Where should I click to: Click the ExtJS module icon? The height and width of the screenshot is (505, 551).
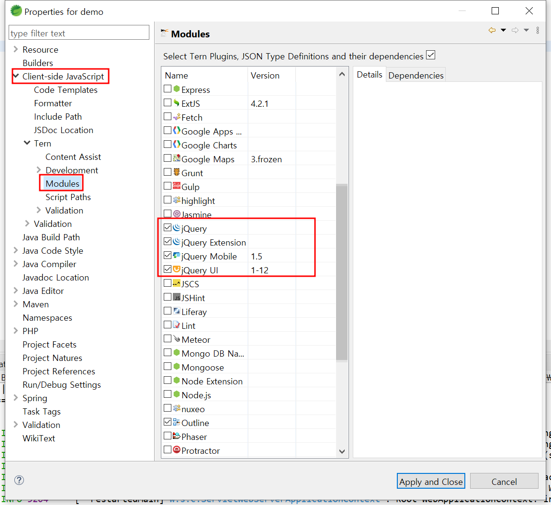click(x=177, y=103)
